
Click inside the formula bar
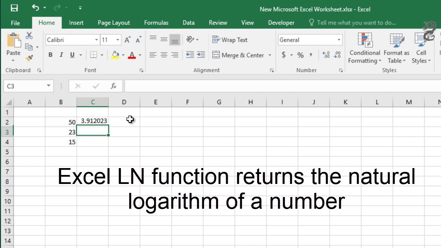283,86
